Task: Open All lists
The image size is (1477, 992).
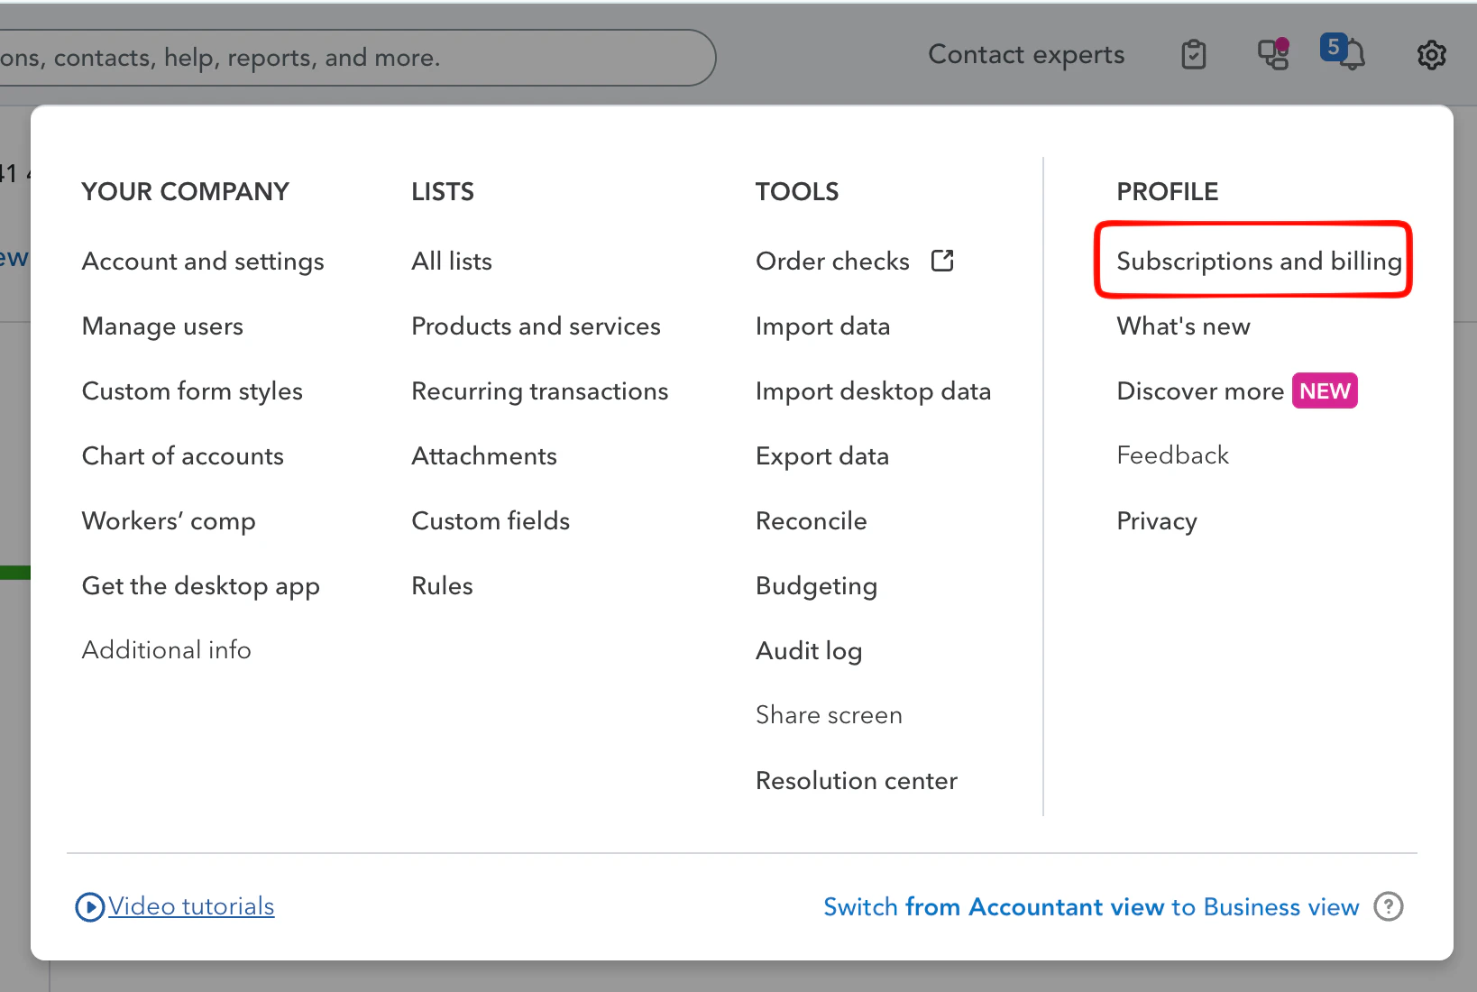Action: point(452,262)
